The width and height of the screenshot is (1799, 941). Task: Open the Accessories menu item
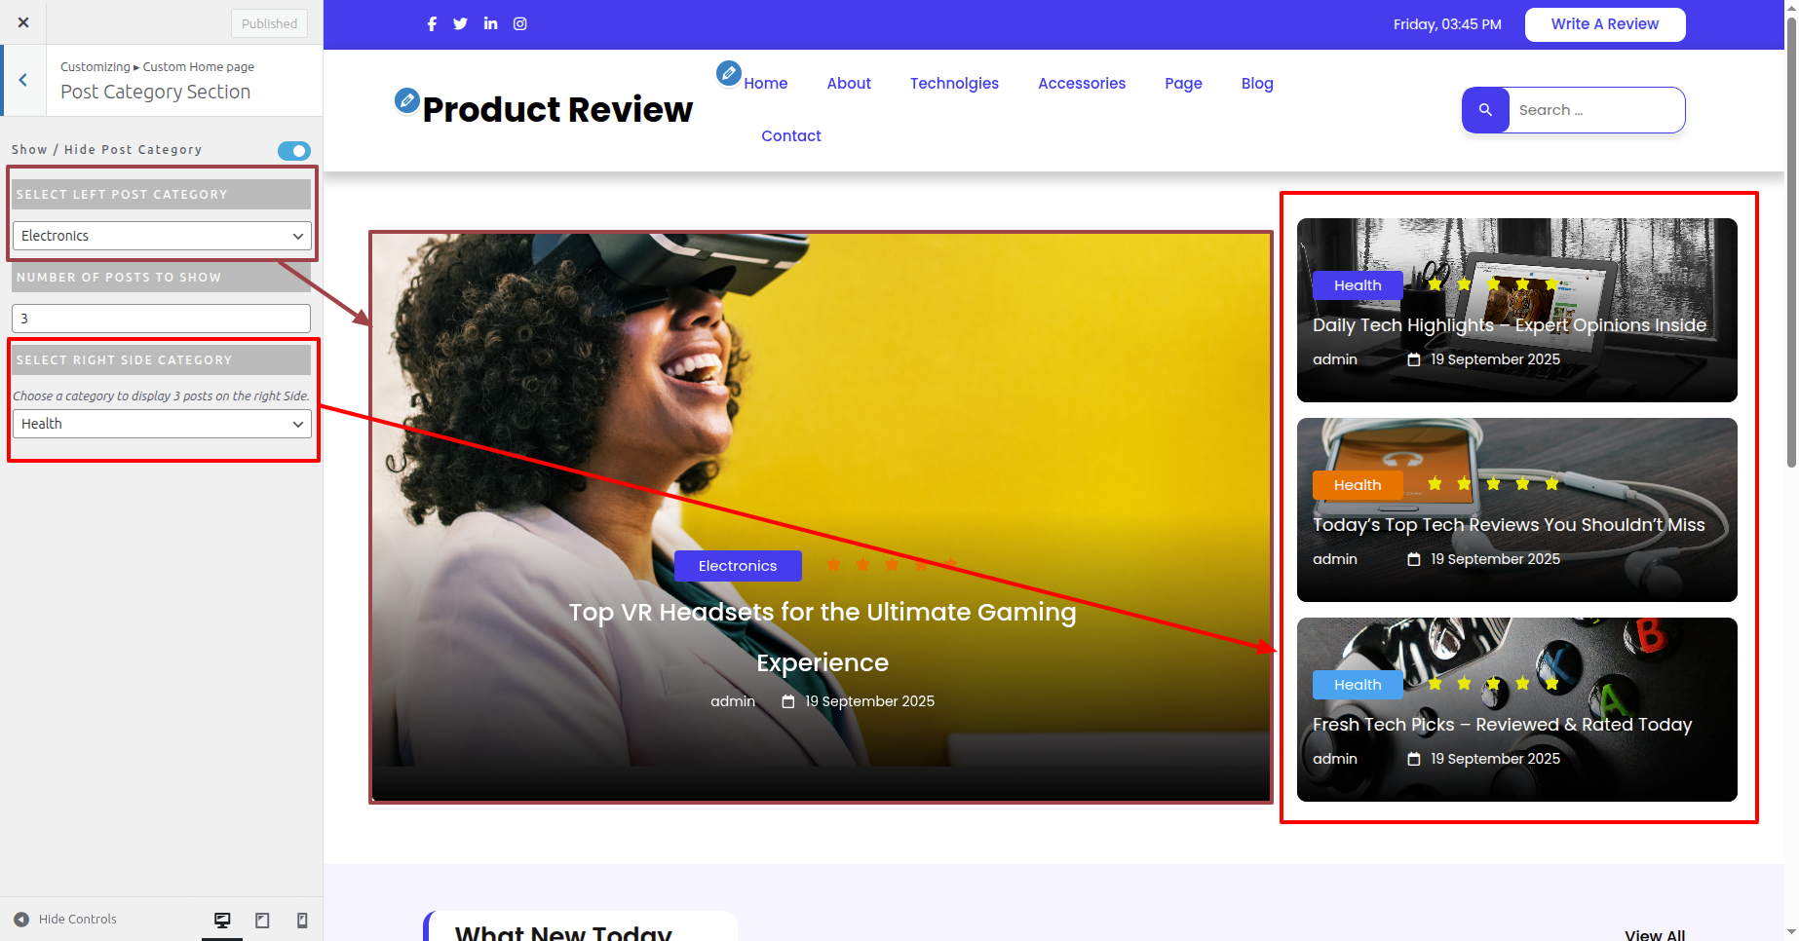(1081, 84)
